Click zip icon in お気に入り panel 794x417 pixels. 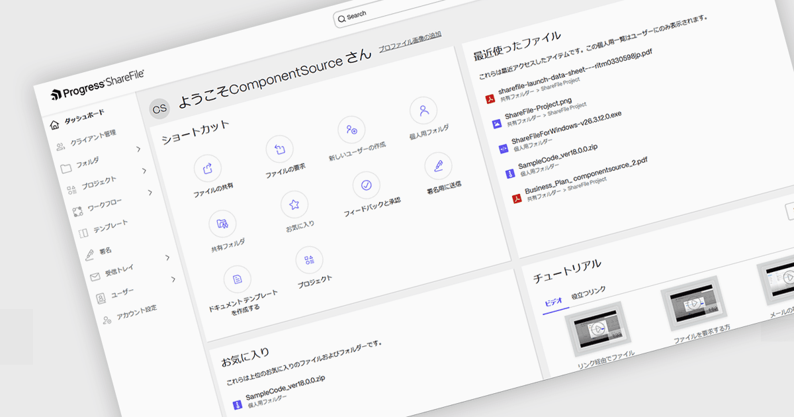[238, 405]
